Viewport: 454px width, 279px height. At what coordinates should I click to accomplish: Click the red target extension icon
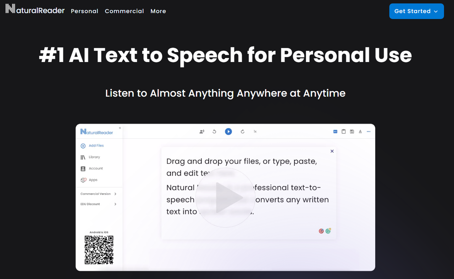(x=321, y=231)
